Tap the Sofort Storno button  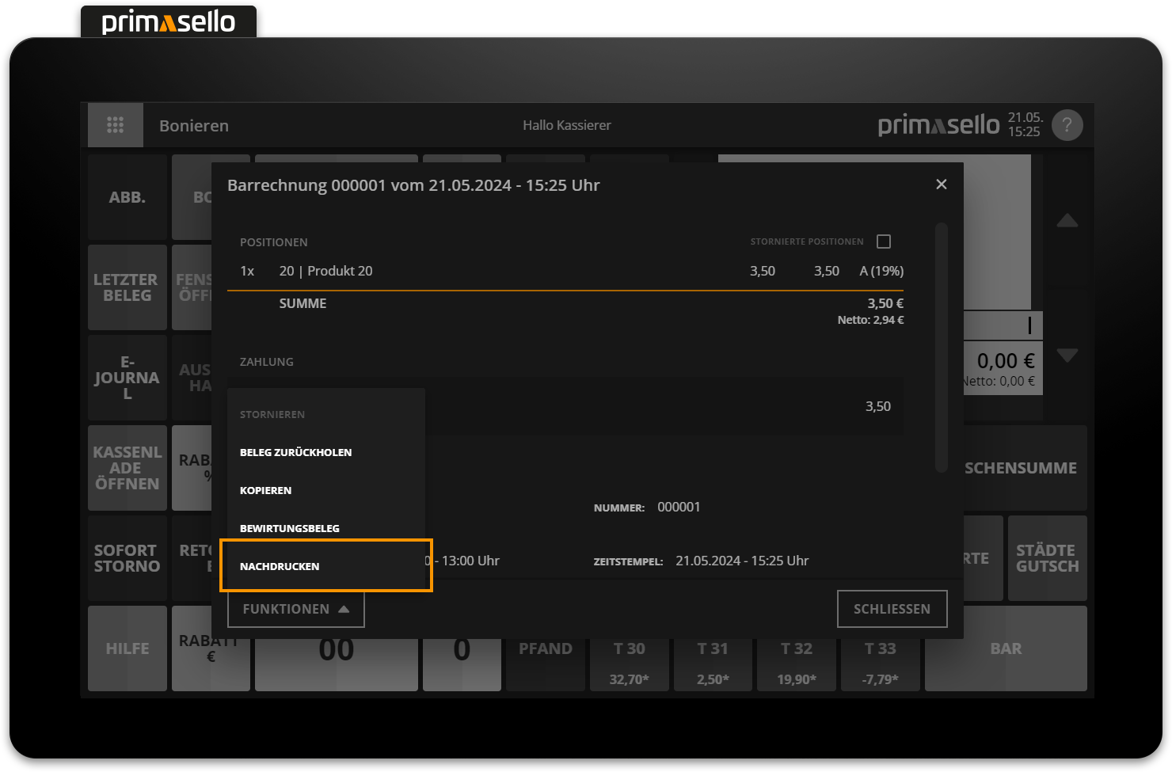tap(127, 558)
